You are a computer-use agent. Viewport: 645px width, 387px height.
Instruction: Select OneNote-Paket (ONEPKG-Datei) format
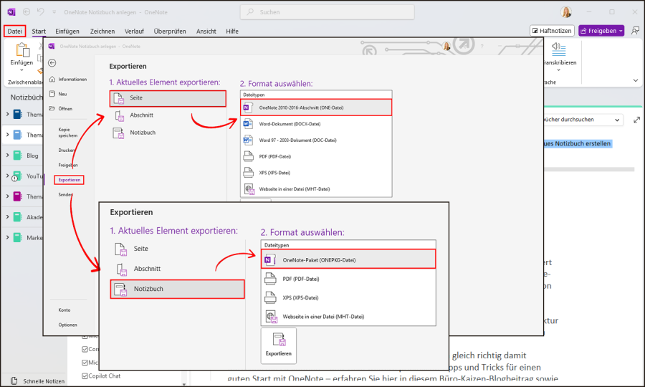click(348, 259)
